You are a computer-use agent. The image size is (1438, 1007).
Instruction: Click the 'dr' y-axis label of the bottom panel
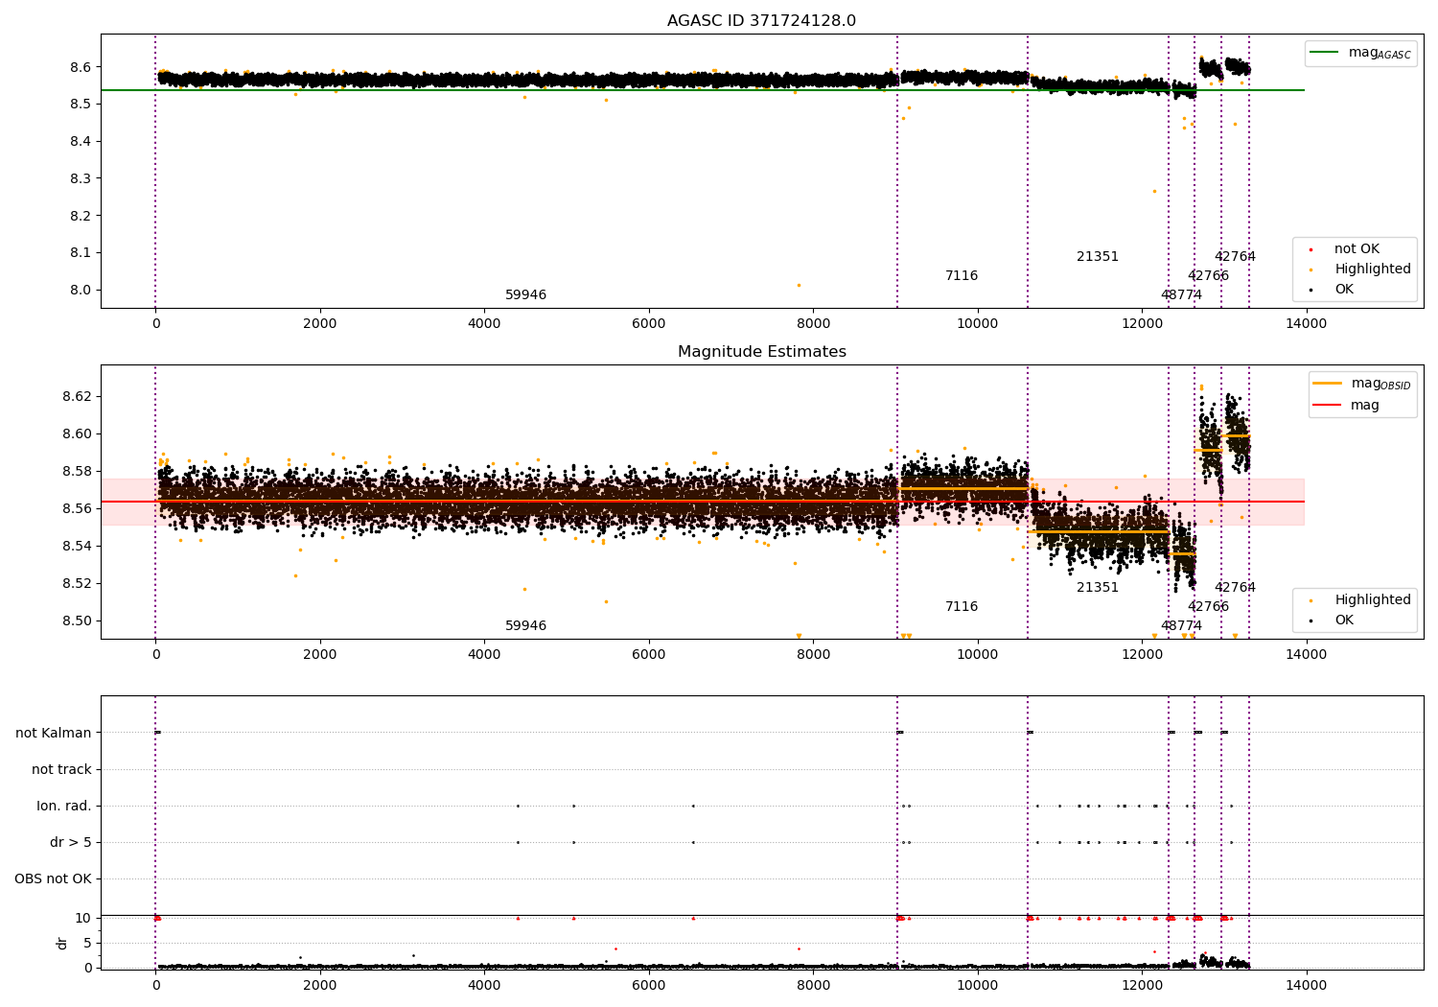pos(62,943)
